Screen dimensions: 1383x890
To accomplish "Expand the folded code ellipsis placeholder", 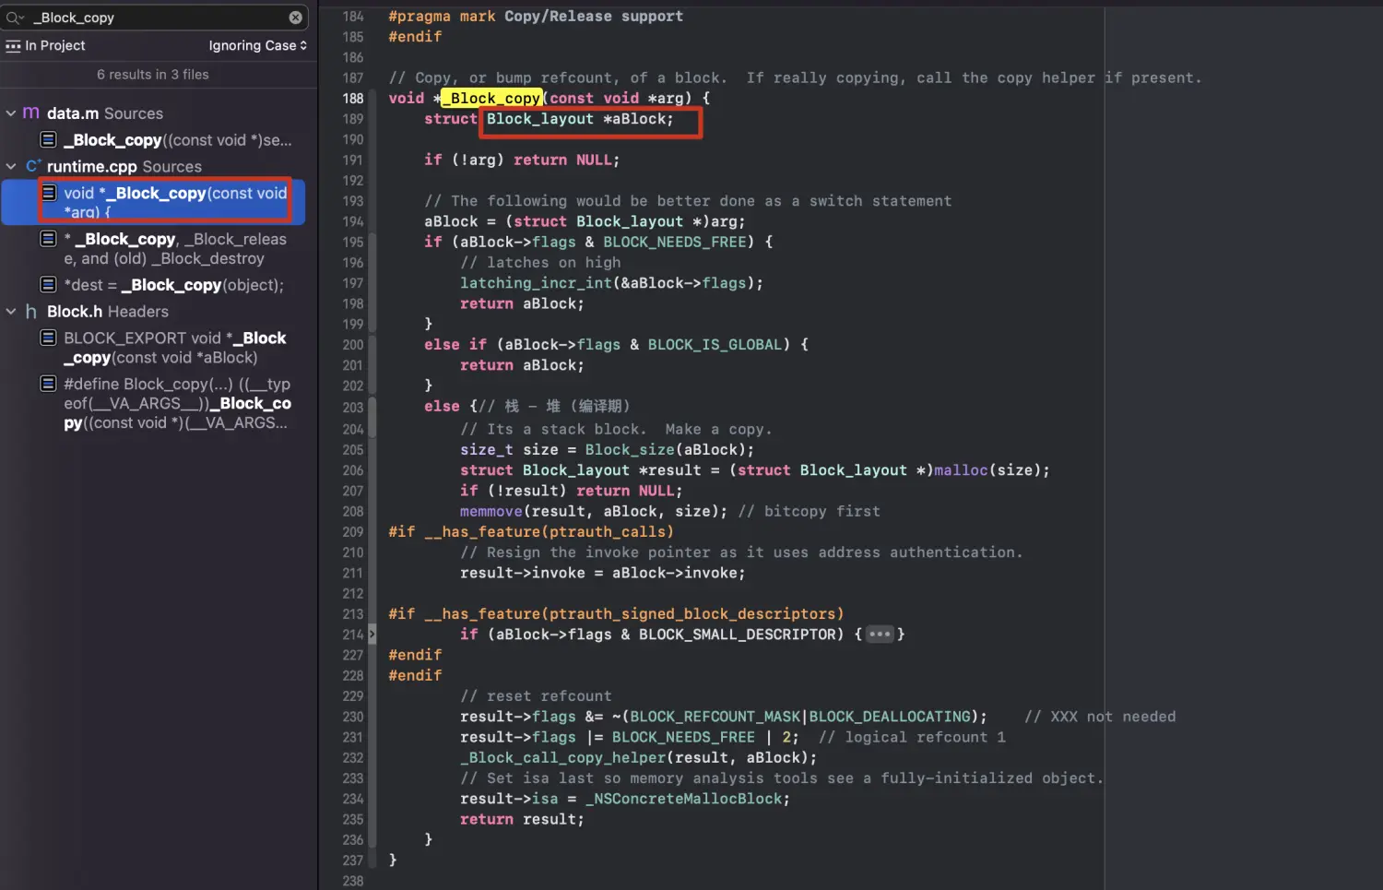I will tap(880, 635).
